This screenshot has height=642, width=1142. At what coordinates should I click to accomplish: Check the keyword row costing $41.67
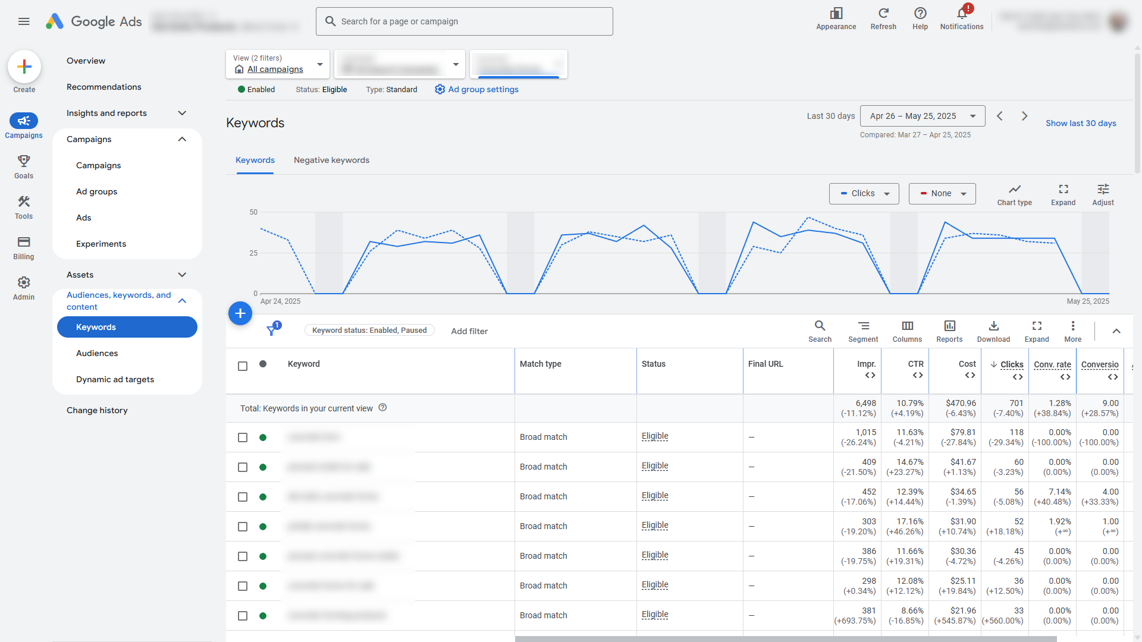(243, 467)
